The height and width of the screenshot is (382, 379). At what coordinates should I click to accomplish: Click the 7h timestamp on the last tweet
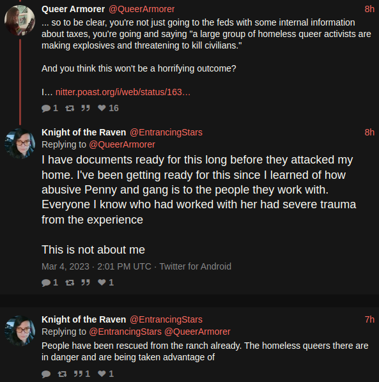(x=369, y=319)
